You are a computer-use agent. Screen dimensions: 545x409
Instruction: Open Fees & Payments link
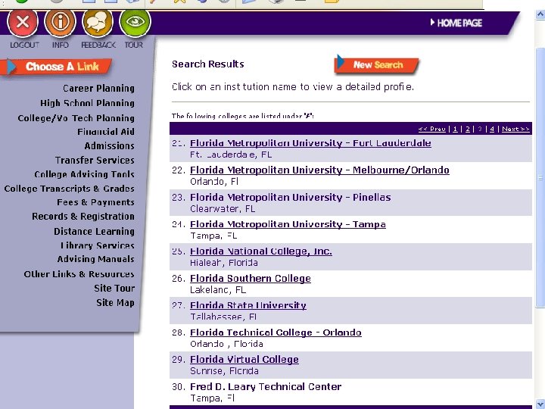(x=95, y=202)
